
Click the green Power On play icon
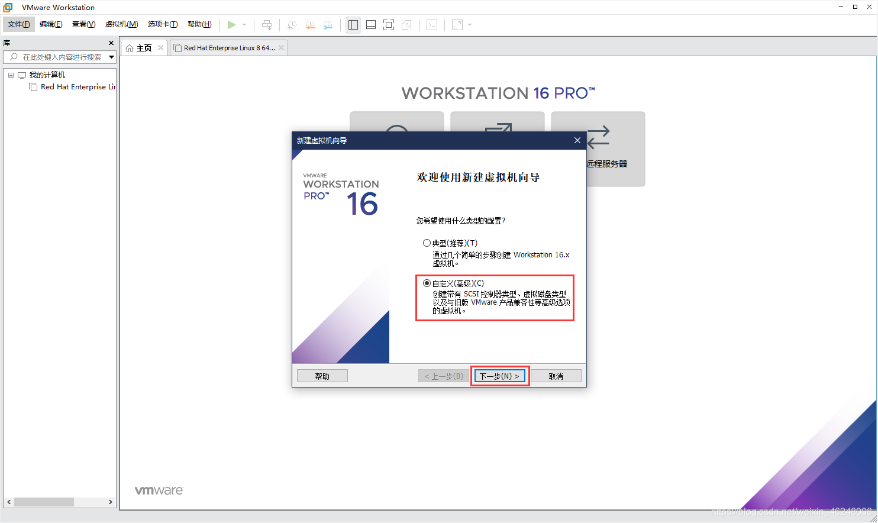click(232, 25)
